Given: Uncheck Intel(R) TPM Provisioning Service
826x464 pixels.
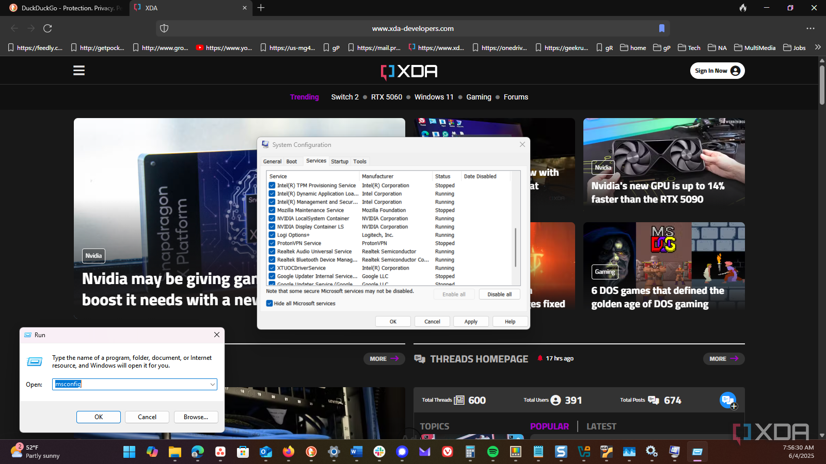Looking at the screenshot, I should [x=272, y=186].
